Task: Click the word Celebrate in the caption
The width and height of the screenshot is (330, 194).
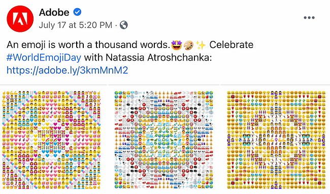Action: pyautogui.click(x=232, y=45)
